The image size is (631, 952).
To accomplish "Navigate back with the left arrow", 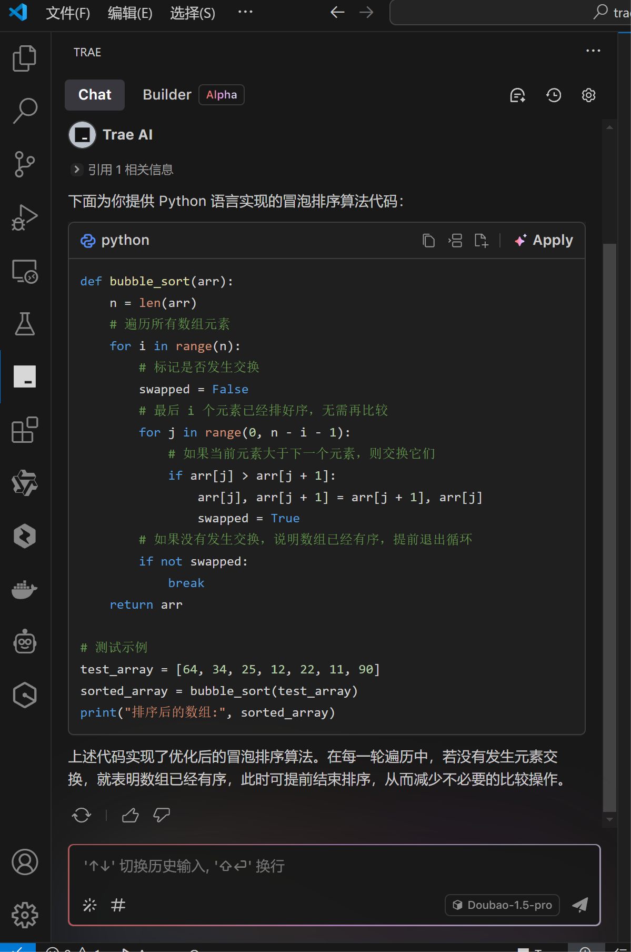I will [337, 12].
